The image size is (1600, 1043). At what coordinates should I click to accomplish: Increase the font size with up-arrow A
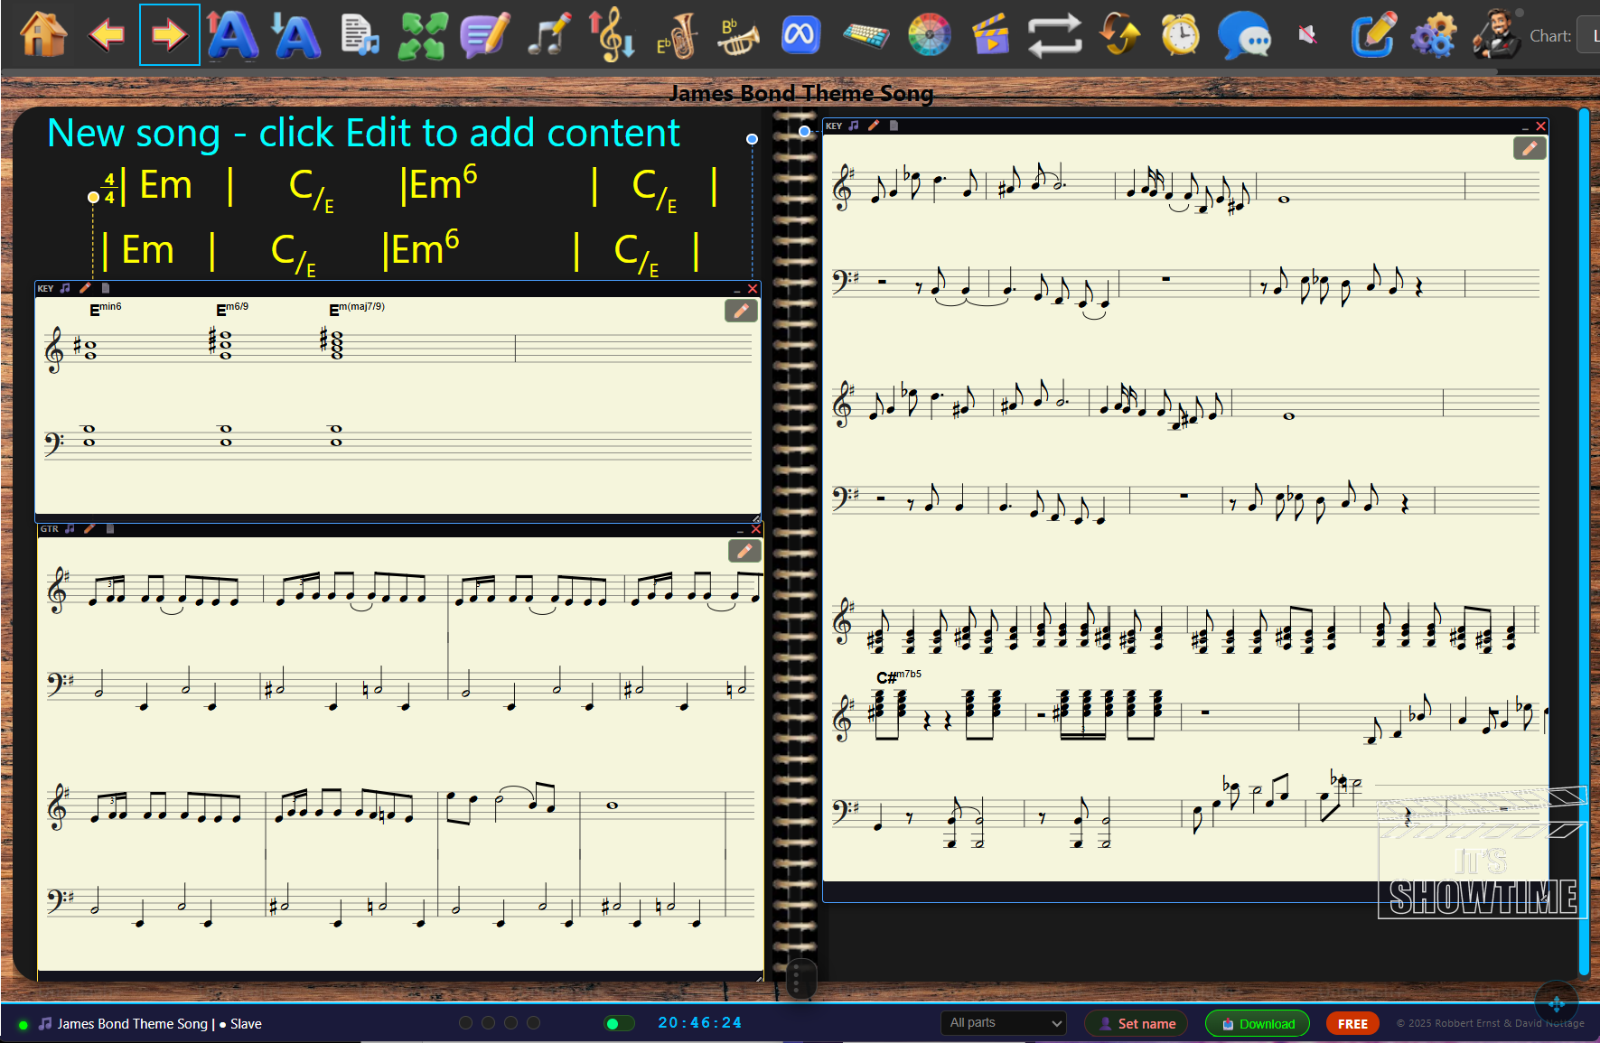(x=231, y=35)
